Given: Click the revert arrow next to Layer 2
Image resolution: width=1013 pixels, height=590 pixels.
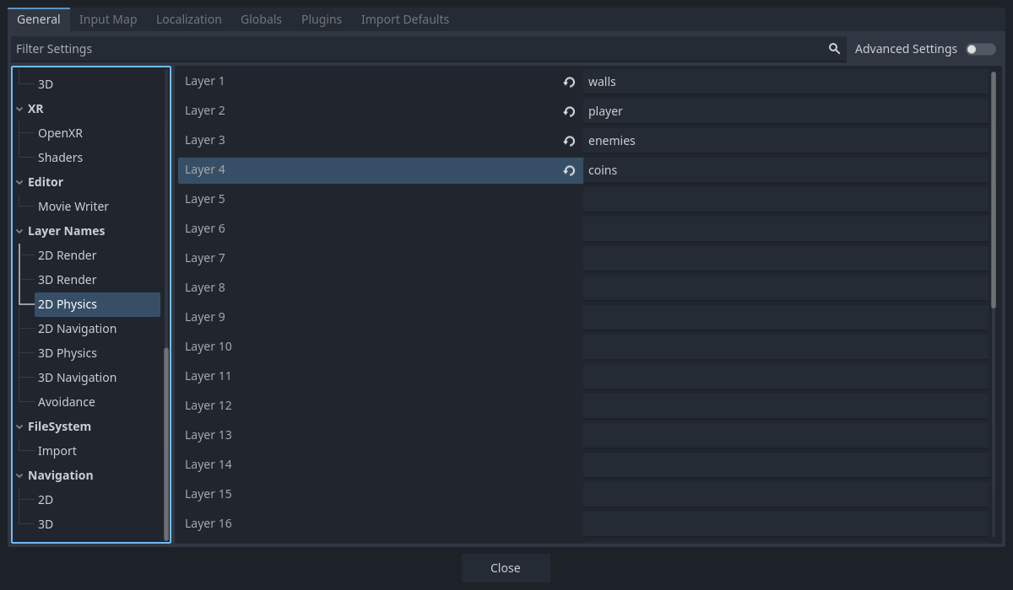Looking at the screenshot, I should click(x=569, y=111).
